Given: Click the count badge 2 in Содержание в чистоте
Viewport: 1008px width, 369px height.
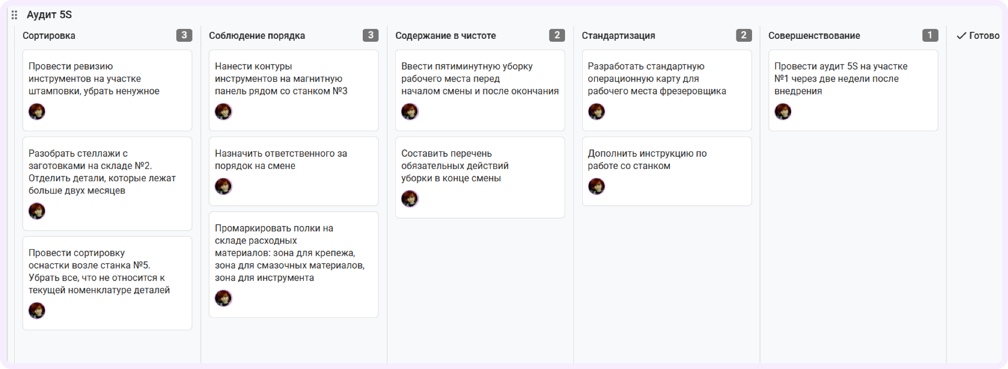Looking at the screenshot, I should [557, 35].
